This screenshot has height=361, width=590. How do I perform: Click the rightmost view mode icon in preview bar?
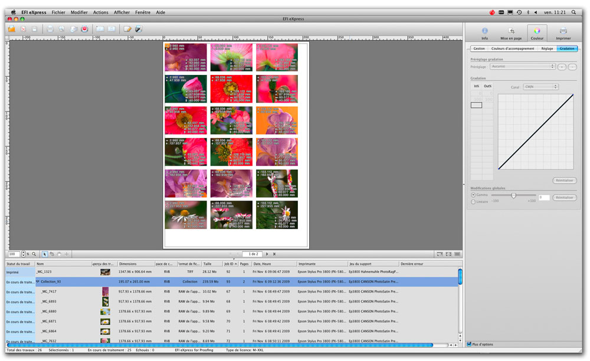(457, 254)
